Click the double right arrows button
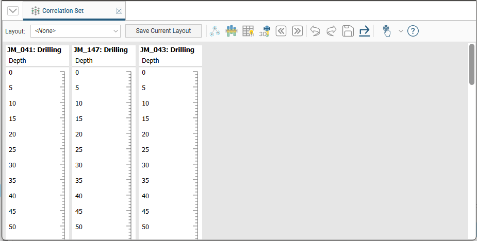 tap(297, 31)
